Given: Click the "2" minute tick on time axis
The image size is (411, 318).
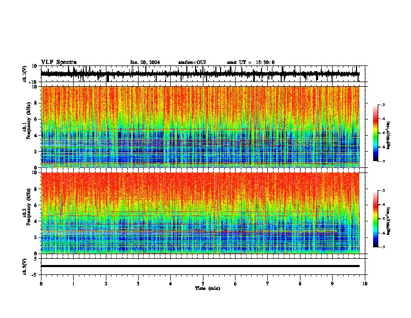Looking at the screenshot, I should pyautogui.click(x=106, y=284).
